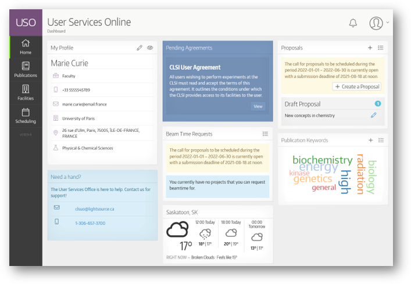Screen dimensions: 411x284
Task: Add a new proposal with plus icon
Action: coord(370,48)
